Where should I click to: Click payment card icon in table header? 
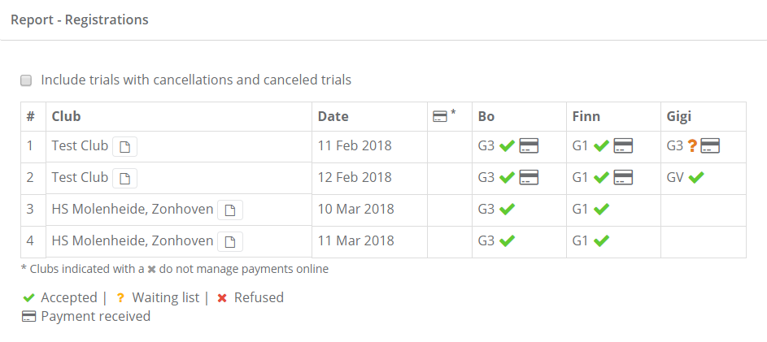pos(440,116)
